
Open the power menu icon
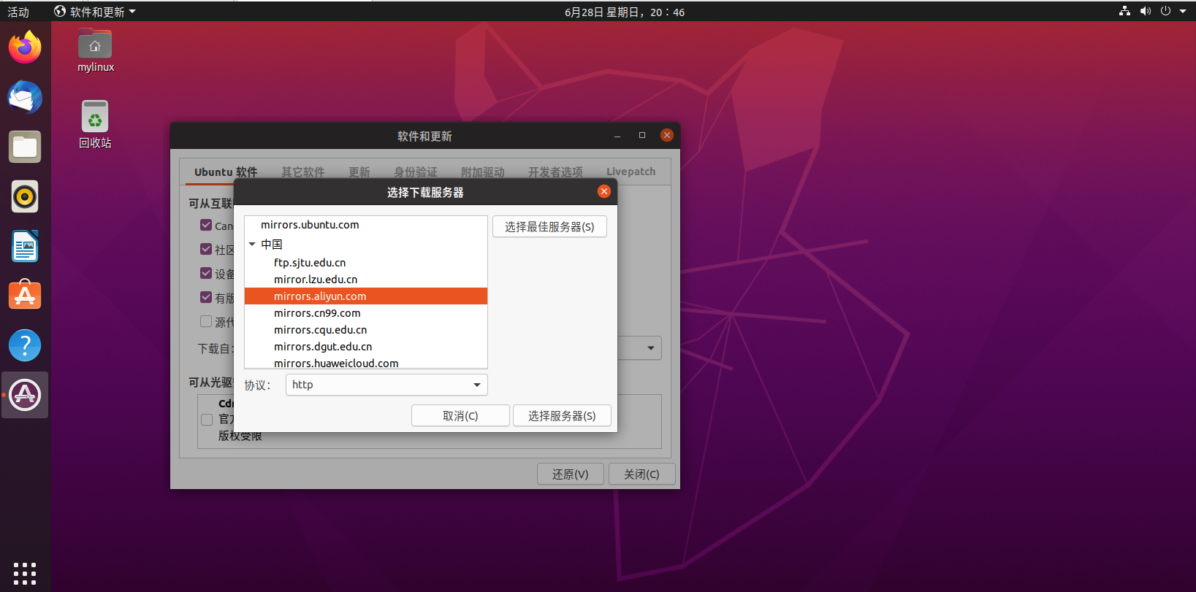1165,11
